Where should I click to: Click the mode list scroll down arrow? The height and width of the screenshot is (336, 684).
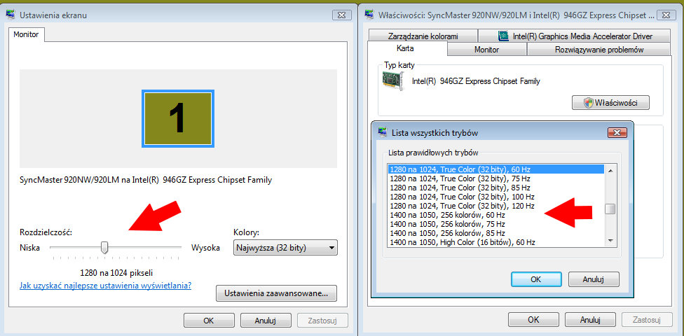click(610, 241)
